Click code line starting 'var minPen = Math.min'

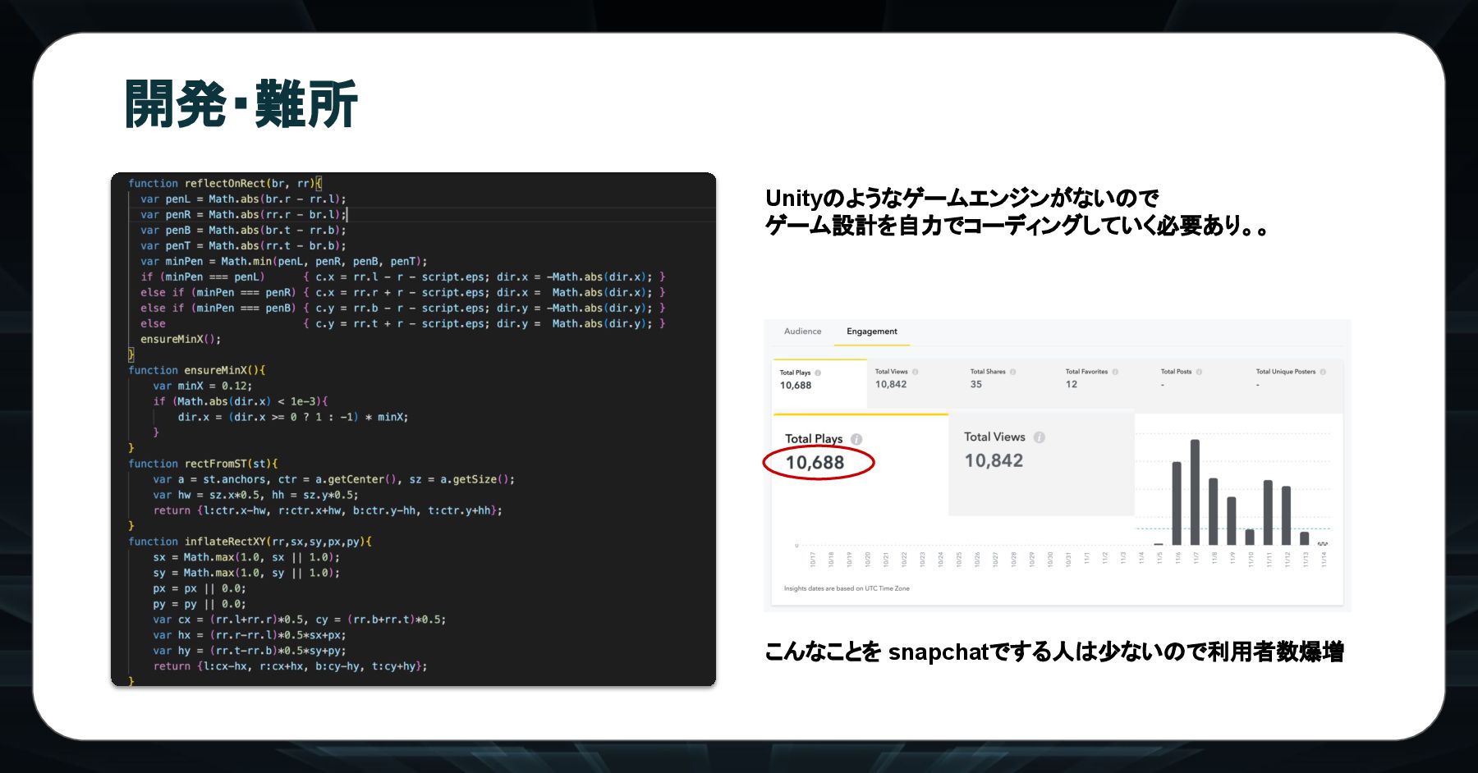pos(284,261)
